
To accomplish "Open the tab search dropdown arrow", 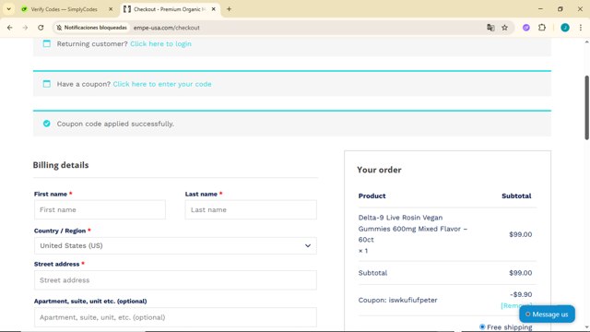I will [8, 9].
